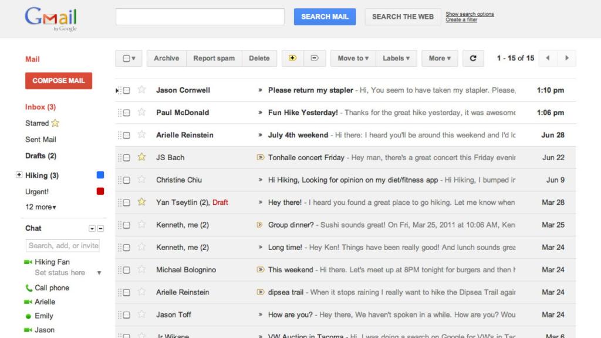This screenshot has width=601, height=338.
Task: Check the checkbox on Jason Cornwell's email
Action: click(127, 90)
